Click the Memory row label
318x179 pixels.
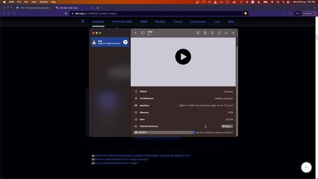(x=144, y=112)
